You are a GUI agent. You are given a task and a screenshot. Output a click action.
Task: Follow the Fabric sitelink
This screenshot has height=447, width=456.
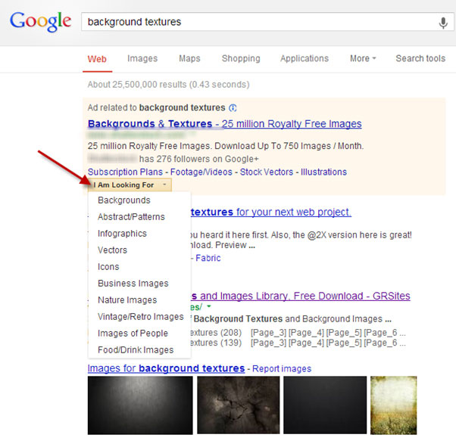[x=208, y=258]
